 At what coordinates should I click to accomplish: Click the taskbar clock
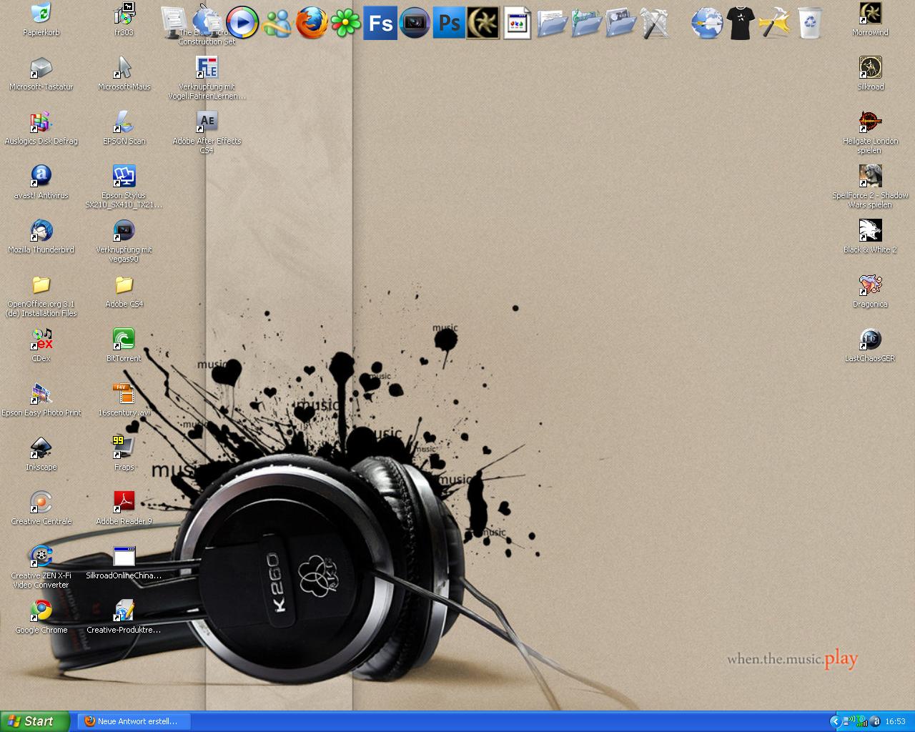point(895,721)
